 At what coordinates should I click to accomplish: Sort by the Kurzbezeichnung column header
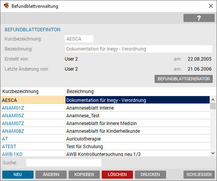tap(20, 91)
